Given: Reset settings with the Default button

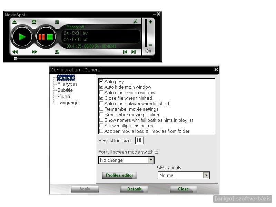Looking at the screenshot, I should coord(134,189).
